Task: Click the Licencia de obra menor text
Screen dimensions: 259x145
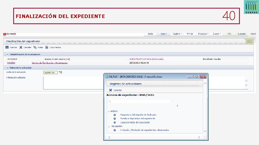Action: point(57,59)
